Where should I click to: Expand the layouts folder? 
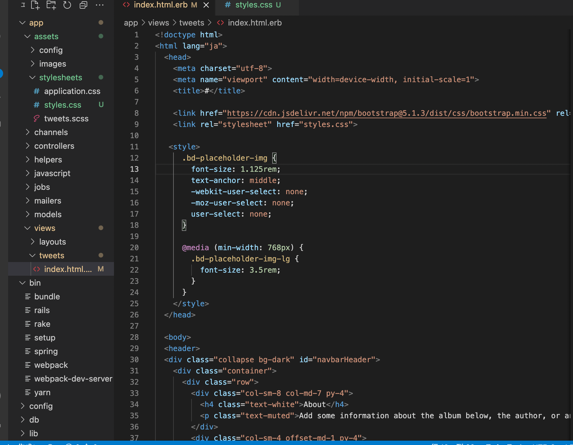(x=32, y=242)
